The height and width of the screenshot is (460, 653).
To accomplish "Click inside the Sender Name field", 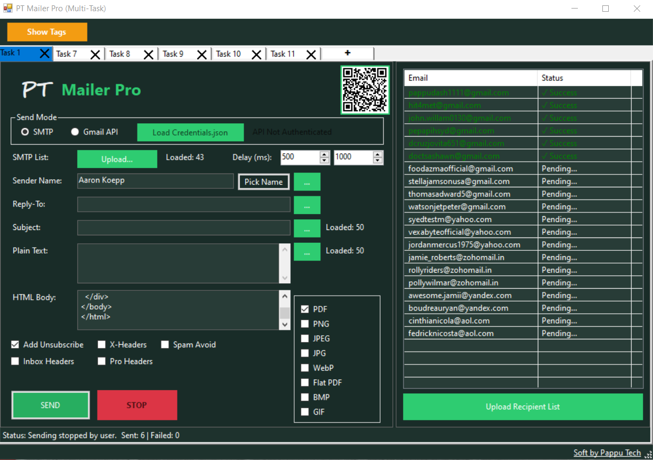I will pos(155,181).
